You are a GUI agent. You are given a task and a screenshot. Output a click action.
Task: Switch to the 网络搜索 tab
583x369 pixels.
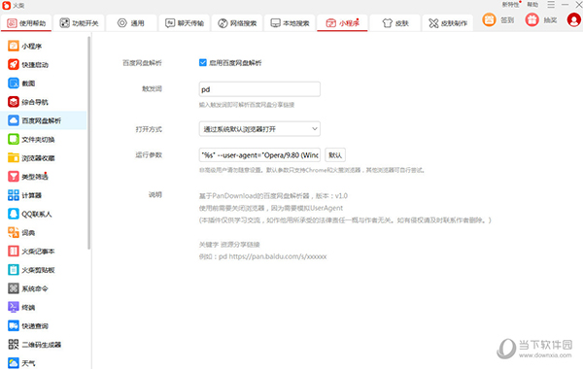pos(237,23)
